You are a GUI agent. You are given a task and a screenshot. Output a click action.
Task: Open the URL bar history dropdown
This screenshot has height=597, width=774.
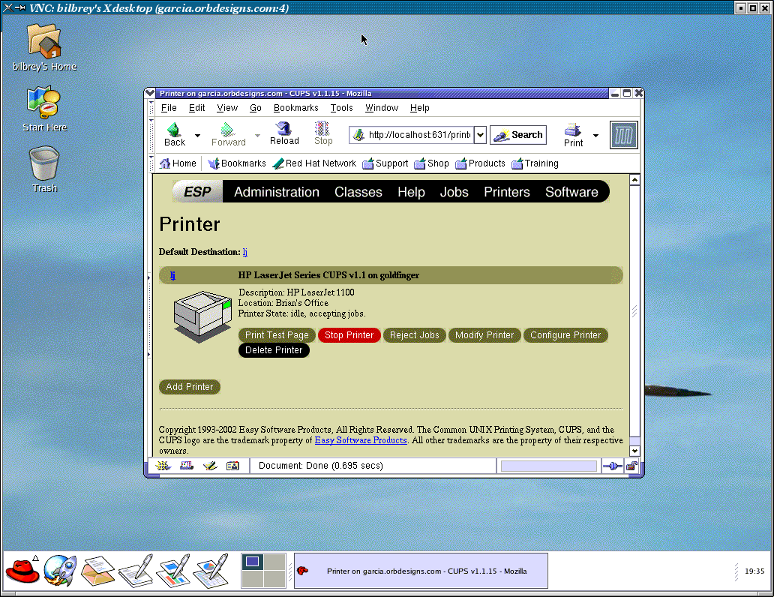click(481, 135)
